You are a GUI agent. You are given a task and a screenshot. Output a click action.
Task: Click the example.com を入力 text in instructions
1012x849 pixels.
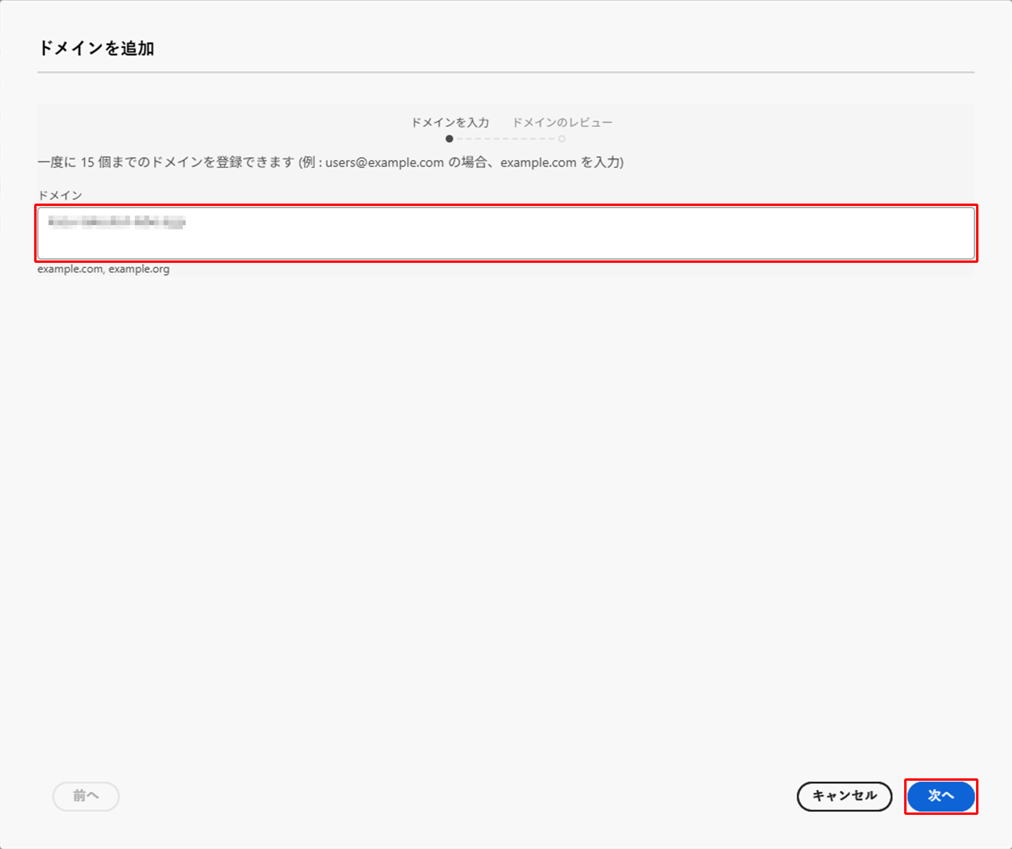(x=561, y=163)
